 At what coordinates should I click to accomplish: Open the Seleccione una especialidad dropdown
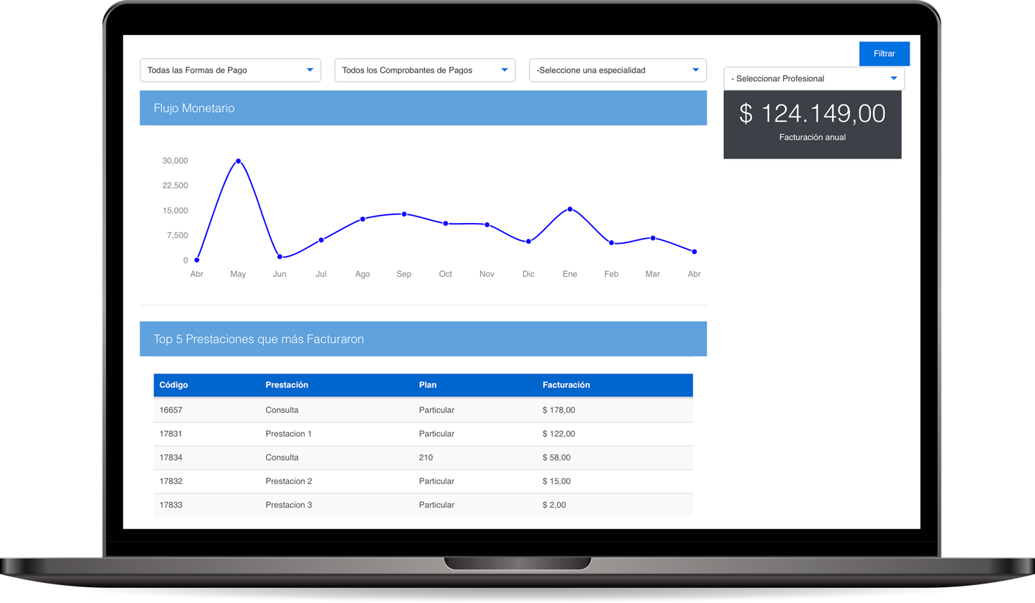tap(617, 70)
